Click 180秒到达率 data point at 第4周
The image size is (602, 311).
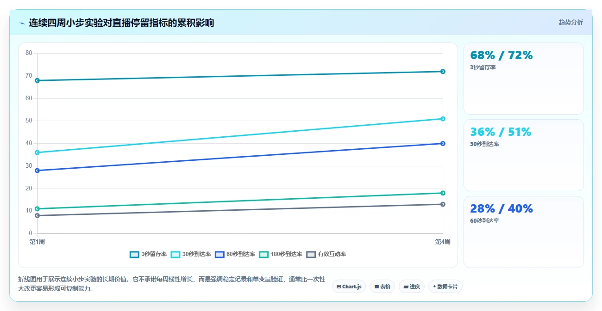coord(443,193)
